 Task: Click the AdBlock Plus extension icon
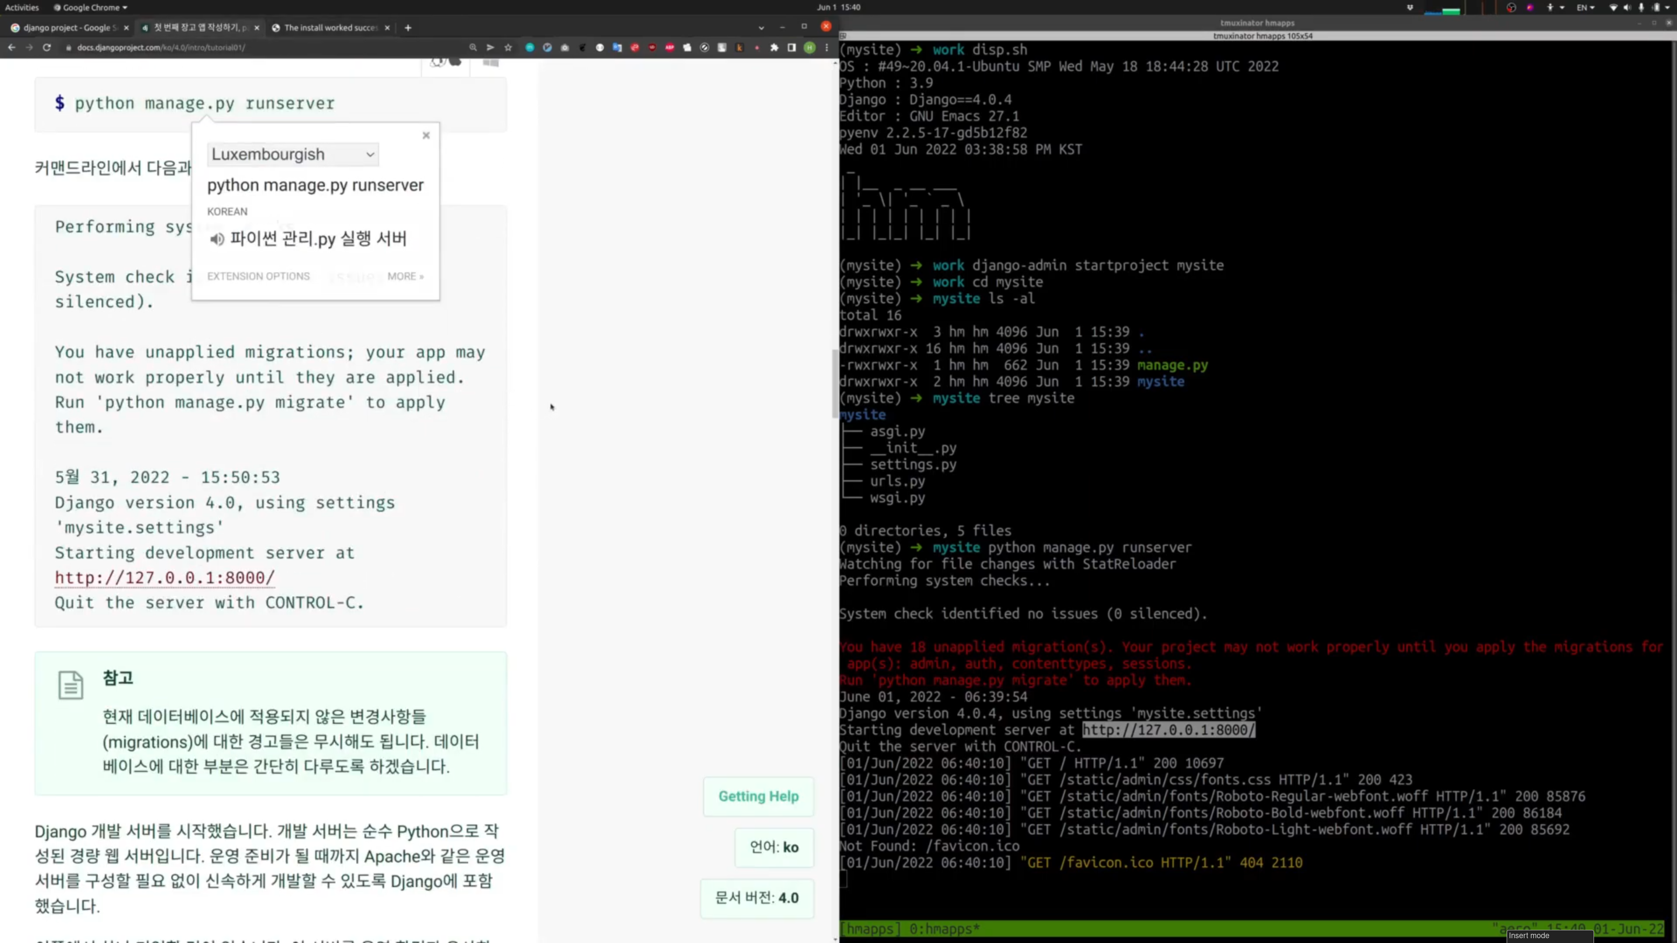pos(670,48)
